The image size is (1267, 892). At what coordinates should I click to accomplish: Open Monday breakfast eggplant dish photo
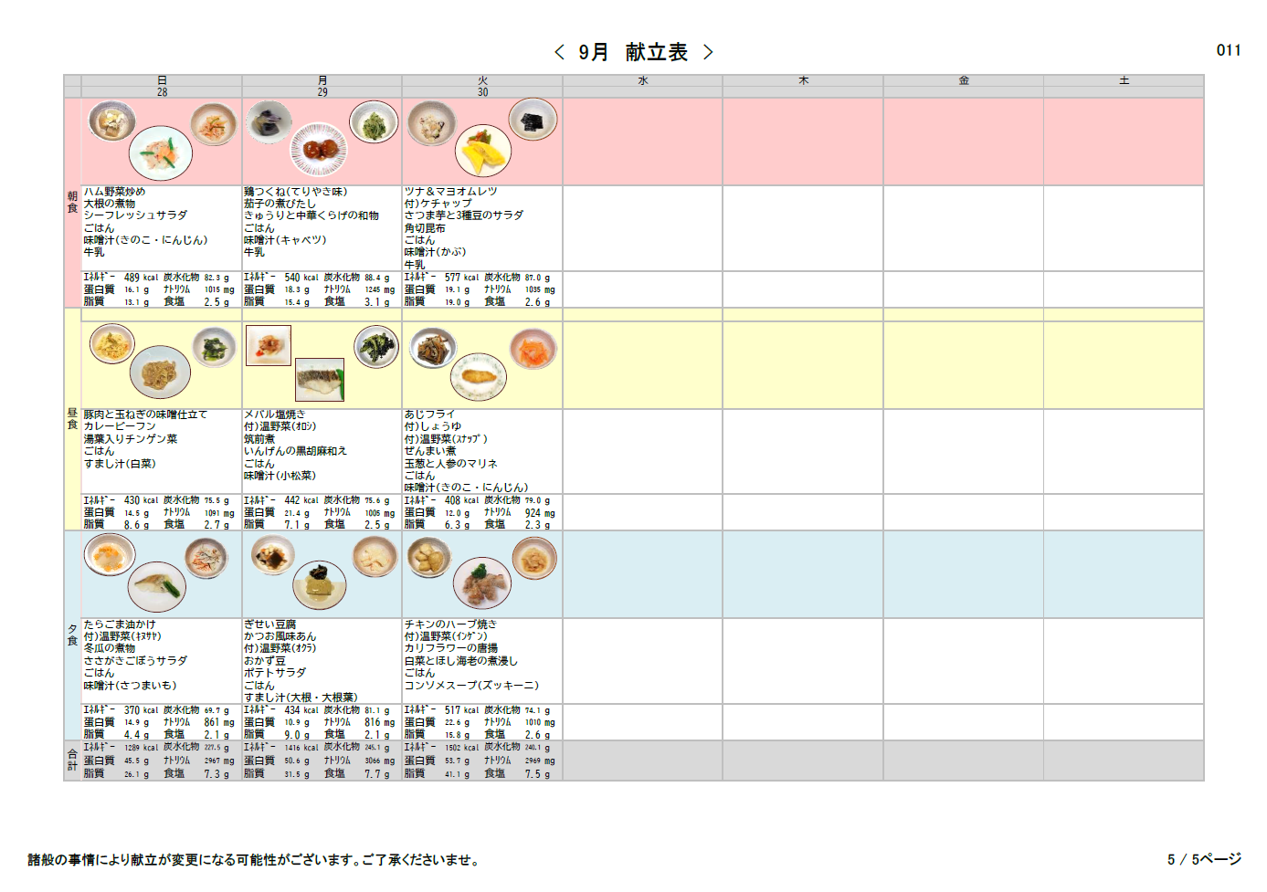click(269, 122)
